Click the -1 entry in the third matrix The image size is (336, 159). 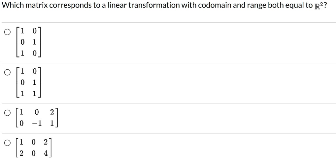37,123
